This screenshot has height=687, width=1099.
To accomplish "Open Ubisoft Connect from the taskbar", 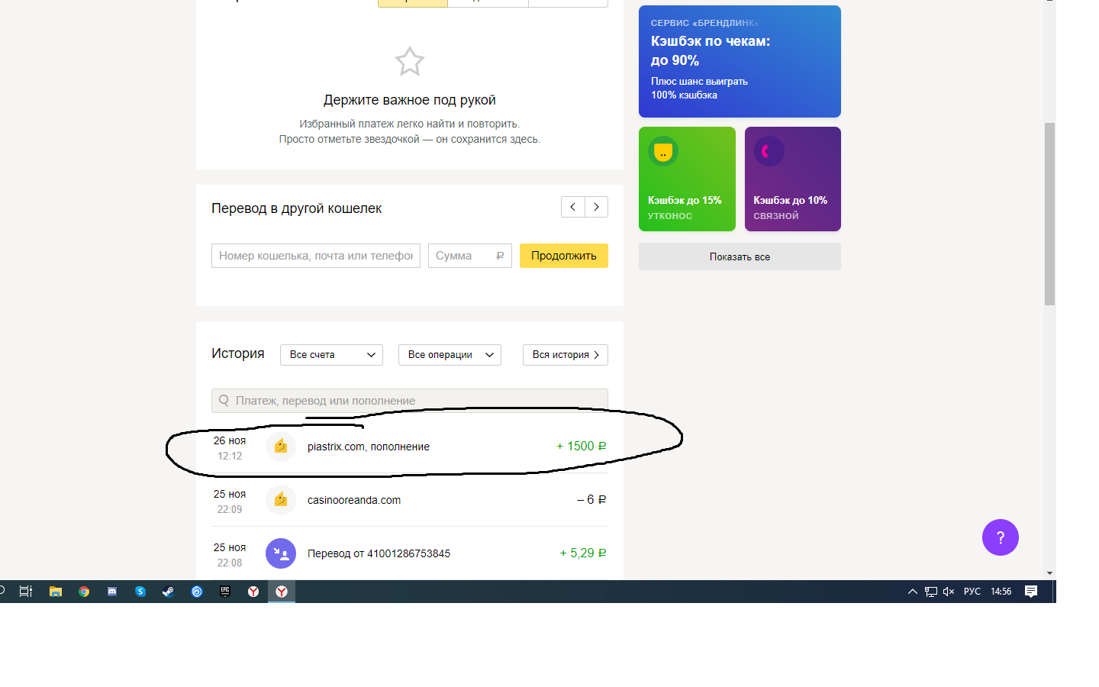I will (x=197, y=592).
